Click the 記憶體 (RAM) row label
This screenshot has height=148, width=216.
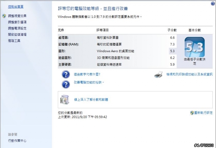[x=69, y=44]
